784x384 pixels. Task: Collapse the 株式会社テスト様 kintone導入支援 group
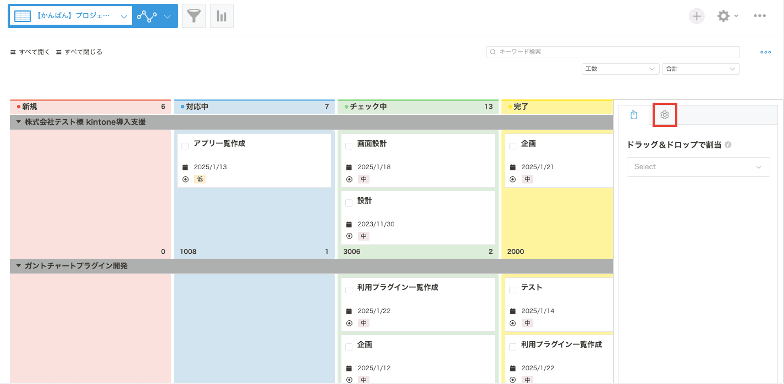click(x=18, y=122)
